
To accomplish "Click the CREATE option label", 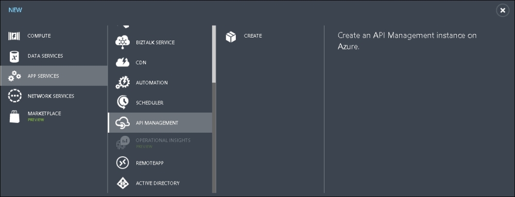I will point(253,36).
